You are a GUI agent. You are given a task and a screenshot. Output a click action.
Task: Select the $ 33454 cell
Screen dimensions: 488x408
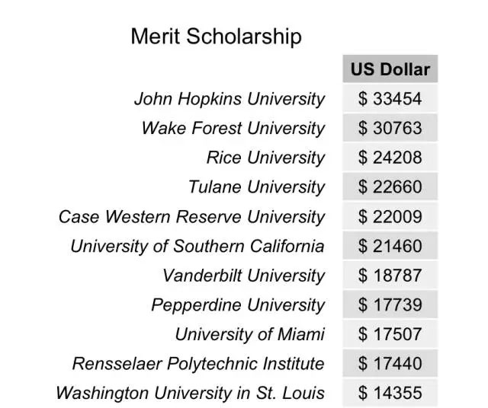[x=390, y=98]
